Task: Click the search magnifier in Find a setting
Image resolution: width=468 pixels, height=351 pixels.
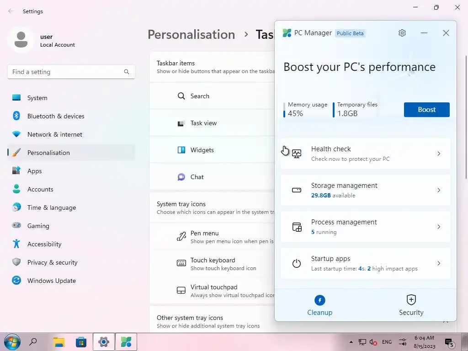Action: 127,72
